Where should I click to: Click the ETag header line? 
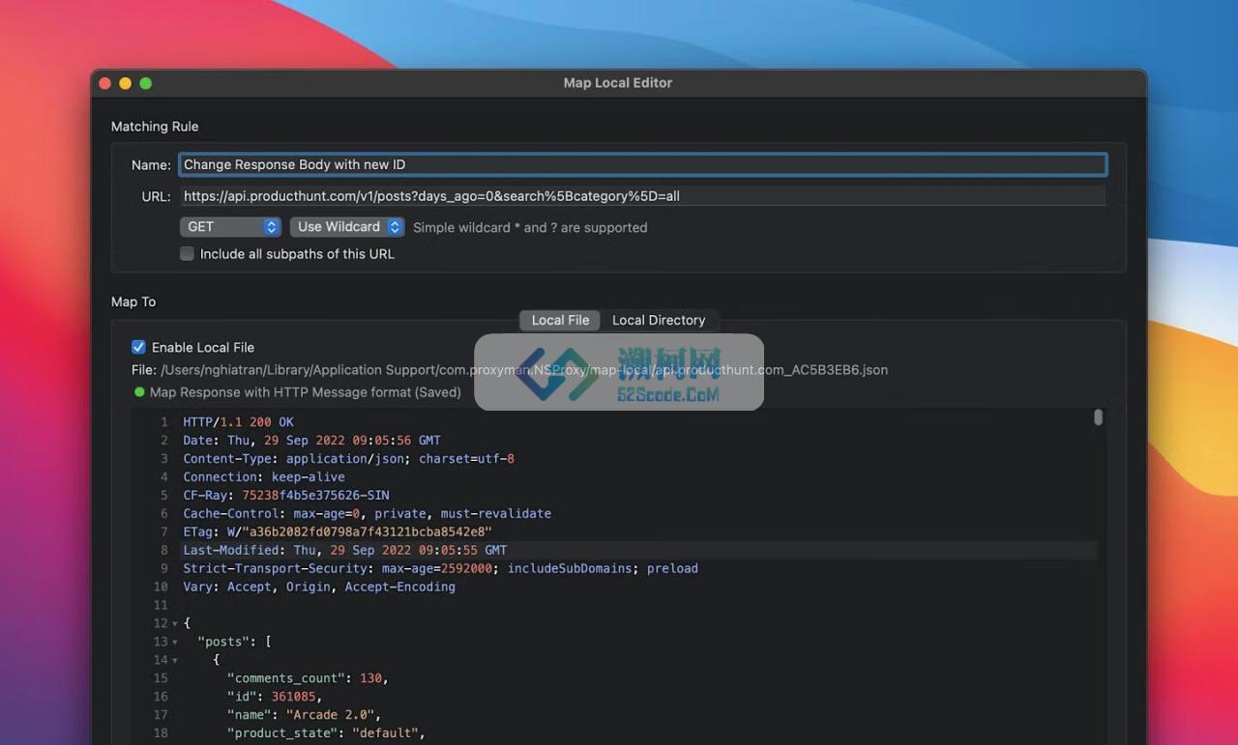pyautogui.click(x=338, y=532)
